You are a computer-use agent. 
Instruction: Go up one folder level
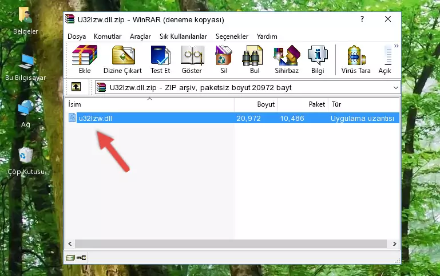76,87
